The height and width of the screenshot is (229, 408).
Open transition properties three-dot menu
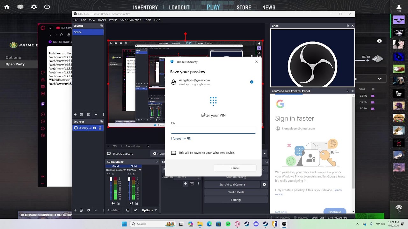pos(198,184)
